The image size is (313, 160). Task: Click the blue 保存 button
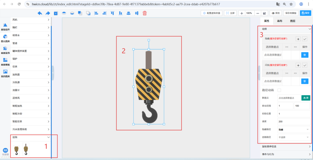[x=305, y=13]
